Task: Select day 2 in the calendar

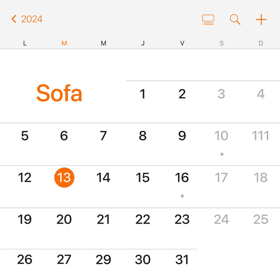Action: click(x=182, y=94)
